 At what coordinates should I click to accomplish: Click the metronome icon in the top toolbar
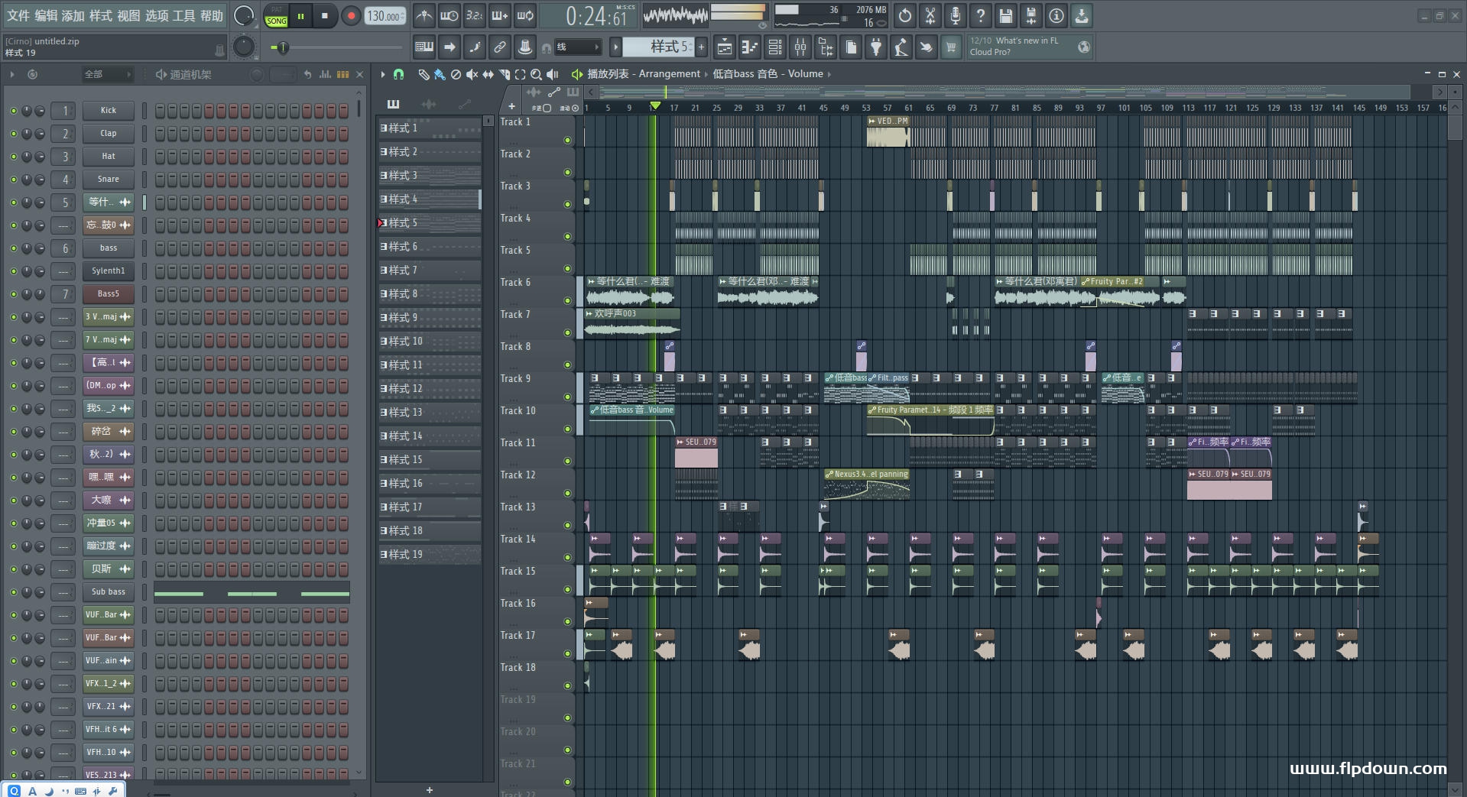click(x=424, y=15)
